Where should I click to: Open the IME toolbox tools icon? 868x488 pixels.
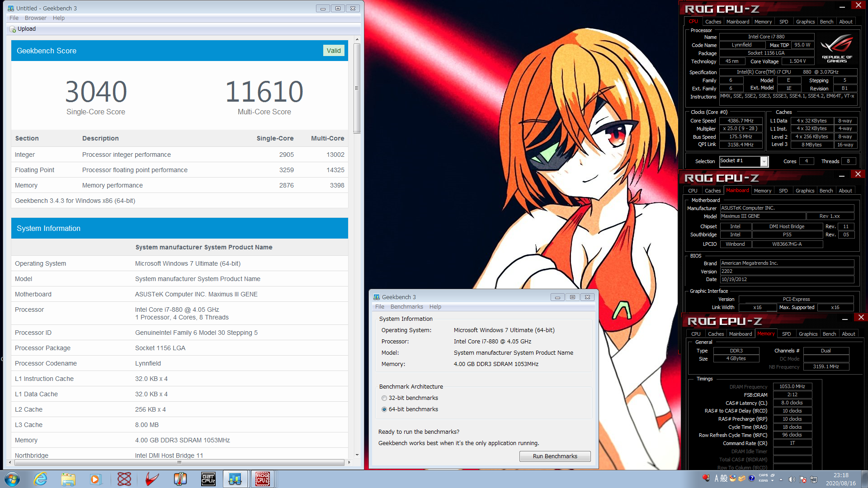tap(742, 479)
